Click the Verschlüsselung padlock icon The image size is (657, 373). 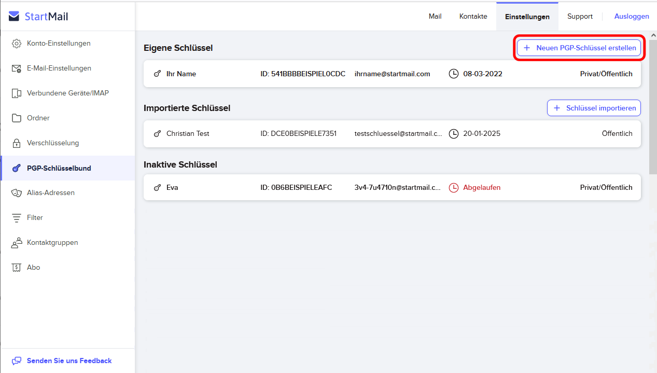click(x=17, y=143)
